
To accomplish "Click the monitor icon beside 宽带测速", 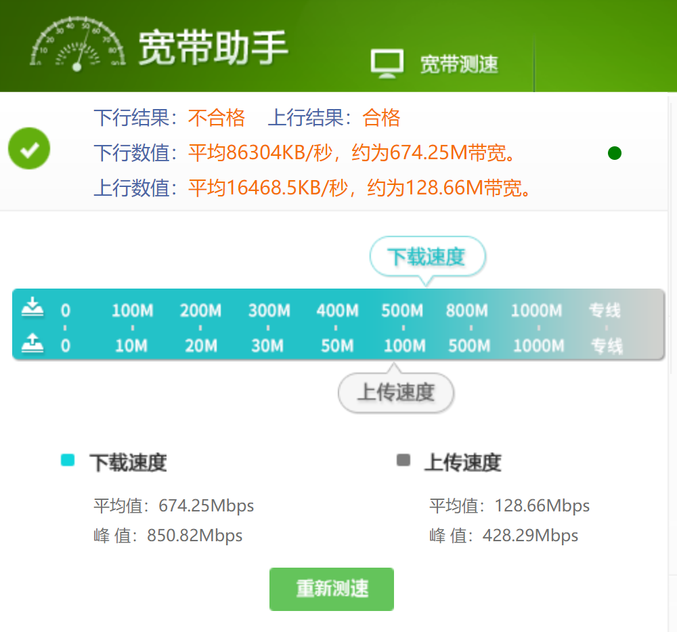I will tap(387, 64).
